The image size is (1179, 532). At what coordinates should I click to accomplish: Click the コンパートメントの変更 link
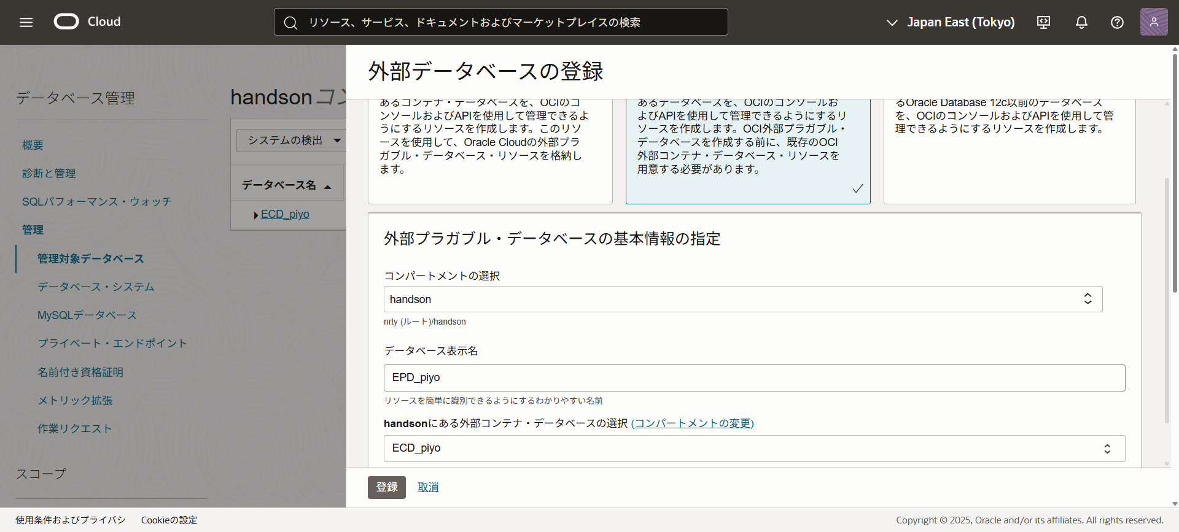pyautogui.click(x=692, y=423)
